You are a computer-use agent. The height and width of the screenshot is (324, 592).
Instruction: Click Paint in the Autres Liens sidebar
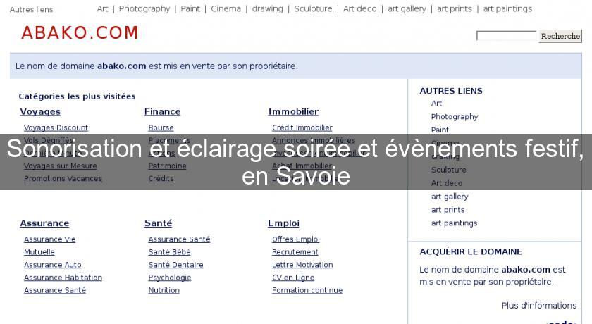[440, 130]
